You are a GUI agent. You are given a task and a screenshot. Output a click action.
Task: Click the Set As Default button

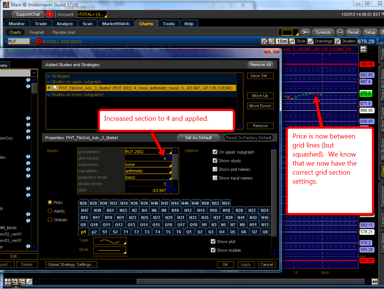click(198, 138)
